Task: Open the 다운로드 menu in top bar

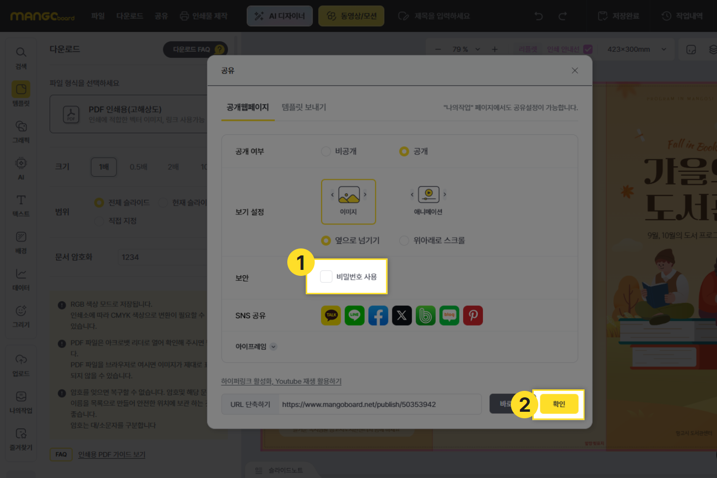Action: pos(129,16)
